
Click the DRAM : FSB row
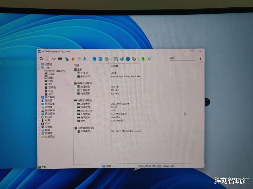86,111
